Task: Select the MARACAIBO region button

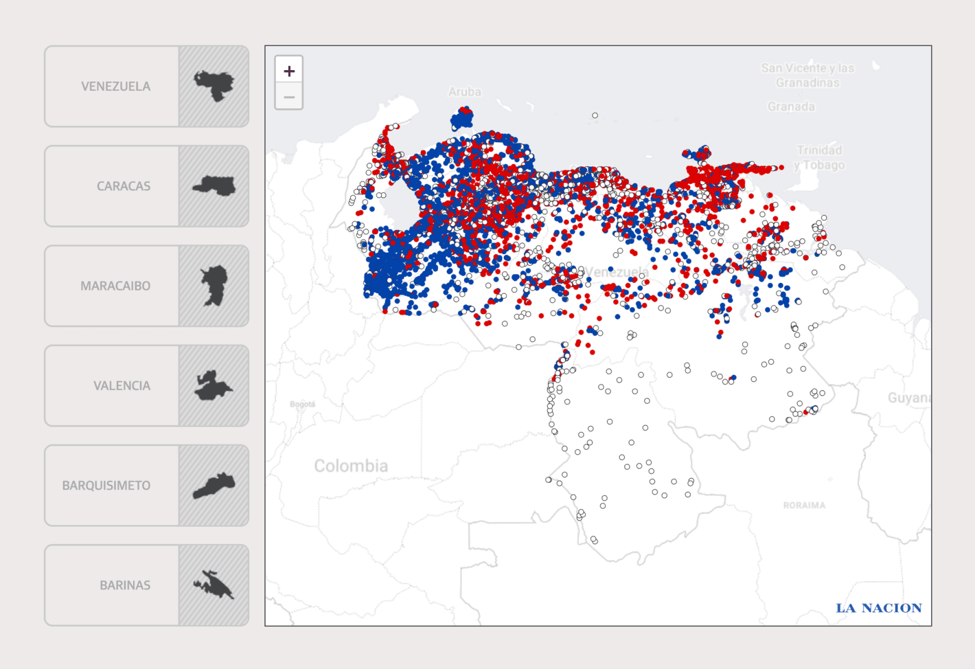Action: coord(146,286)
